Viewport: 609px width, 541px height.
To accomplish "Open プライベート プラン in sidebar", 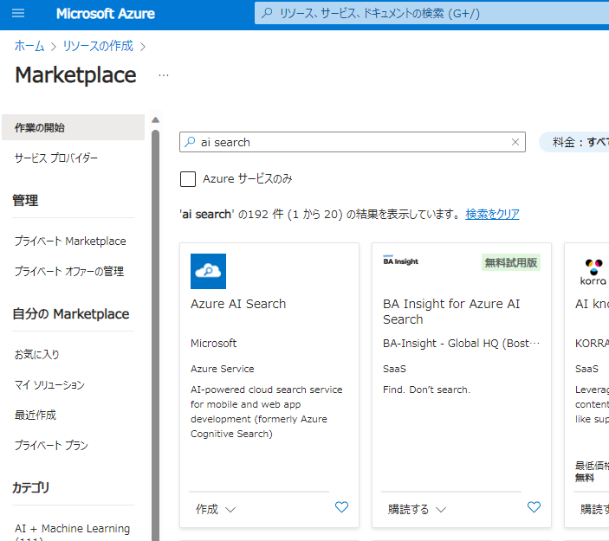I will 51,445.
